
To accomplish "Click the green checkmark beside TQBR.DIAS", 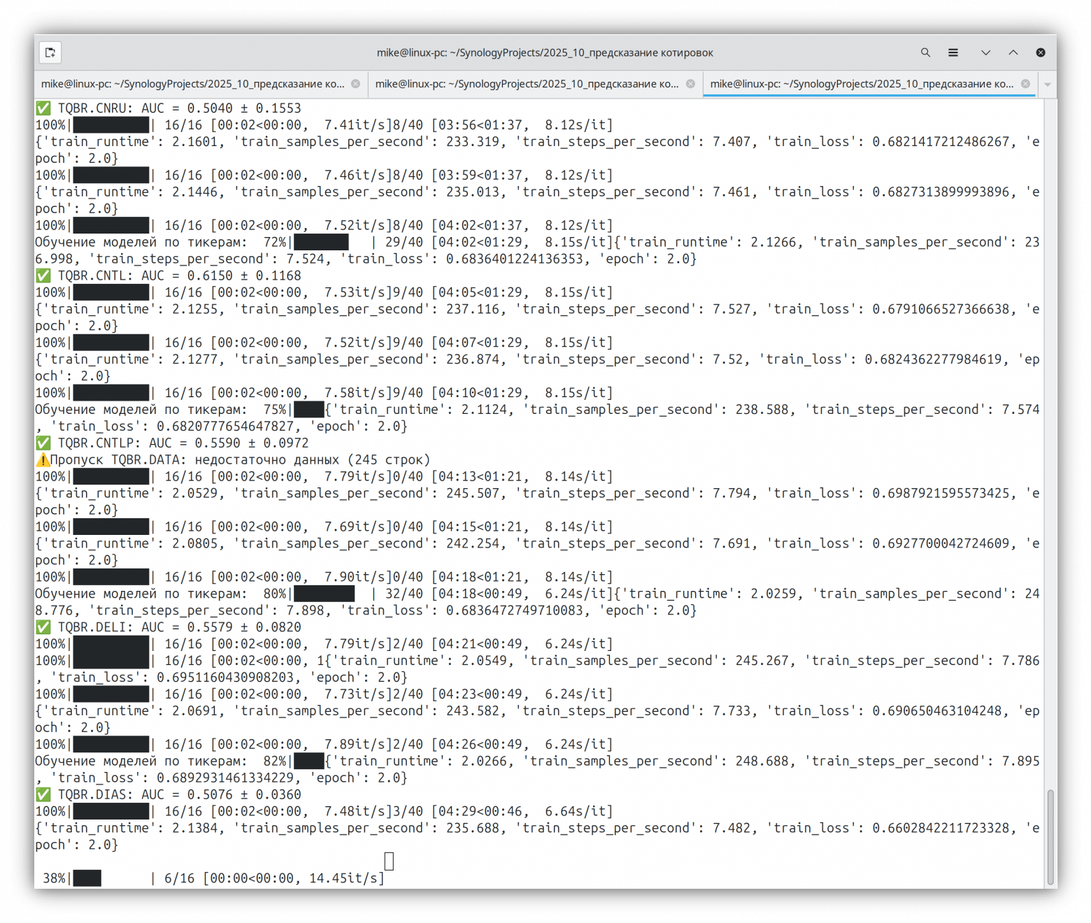I will click(x=43, y=795).
